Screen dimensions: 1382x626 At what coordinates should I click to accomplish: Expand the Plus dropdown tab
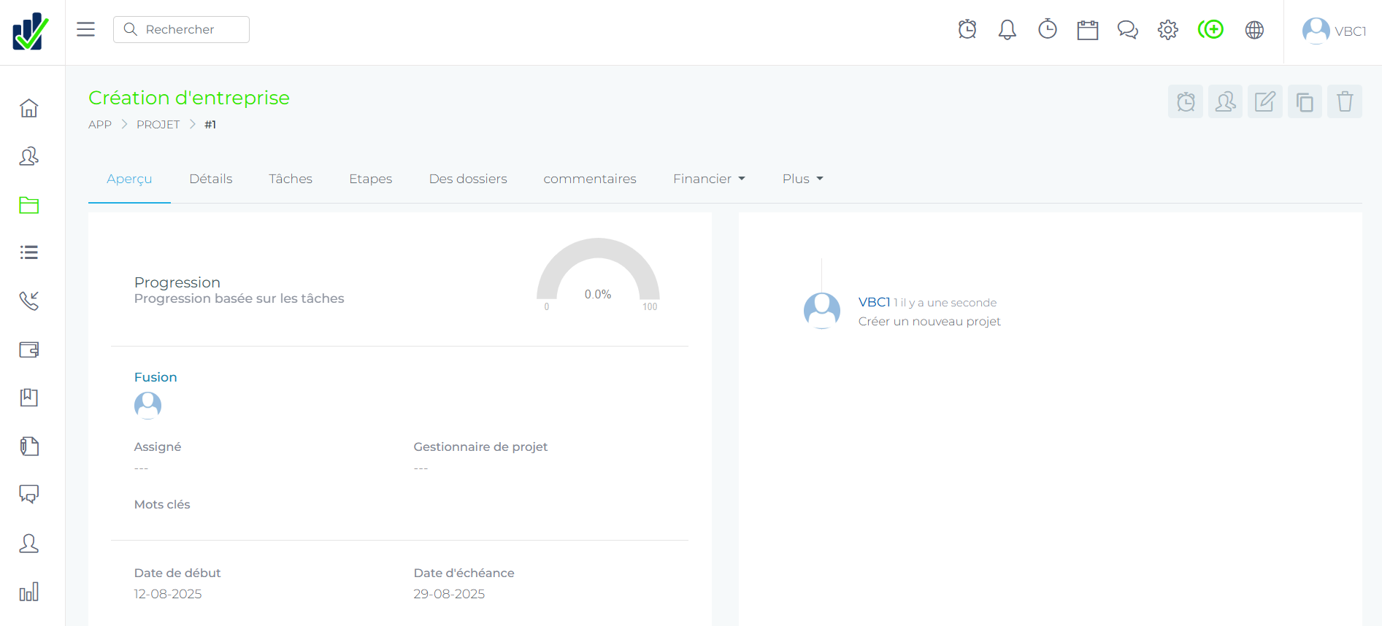pos(802,179)
